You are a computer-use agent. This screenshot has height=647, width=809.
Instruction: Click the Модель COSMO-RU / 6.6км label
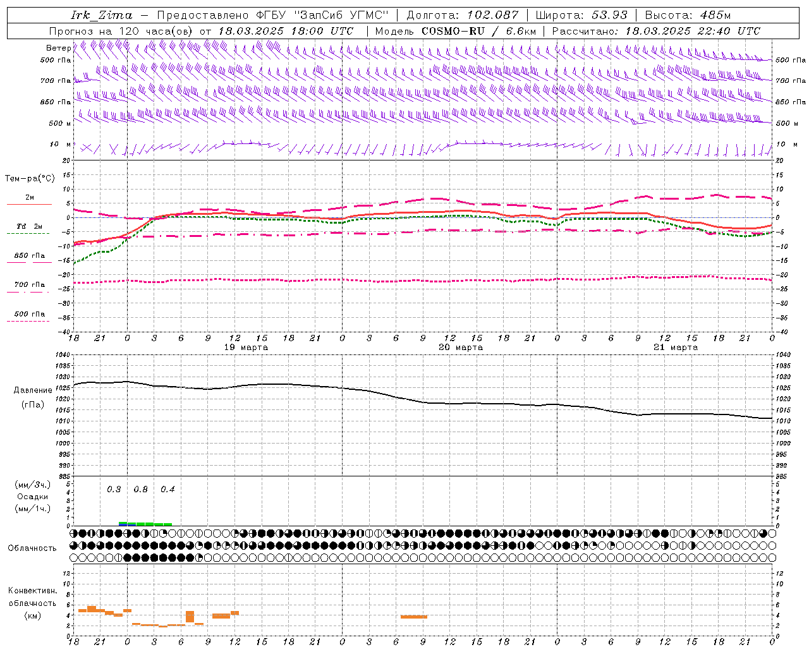455,31
